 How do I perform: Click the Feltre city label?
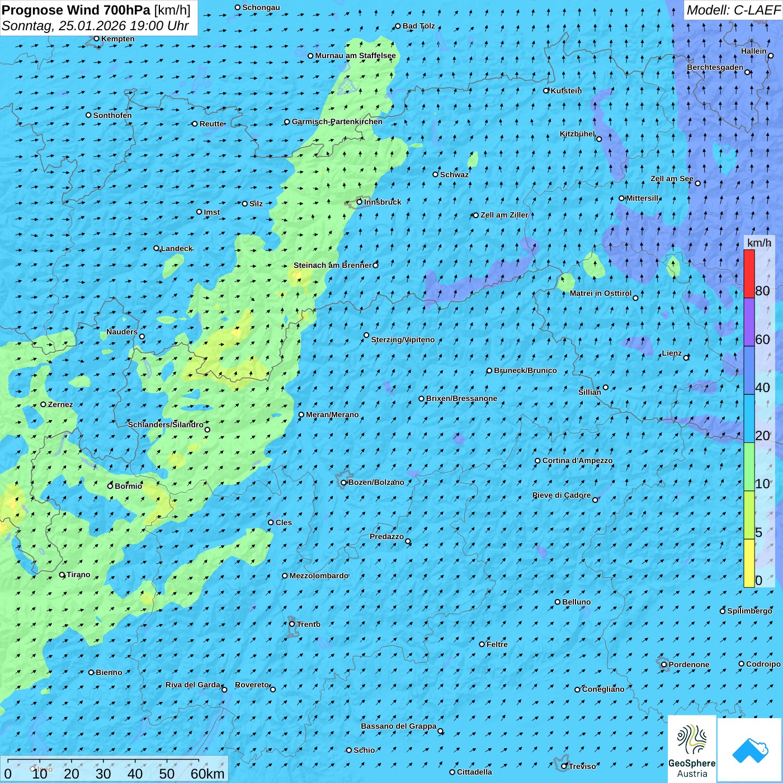[497, 644]
